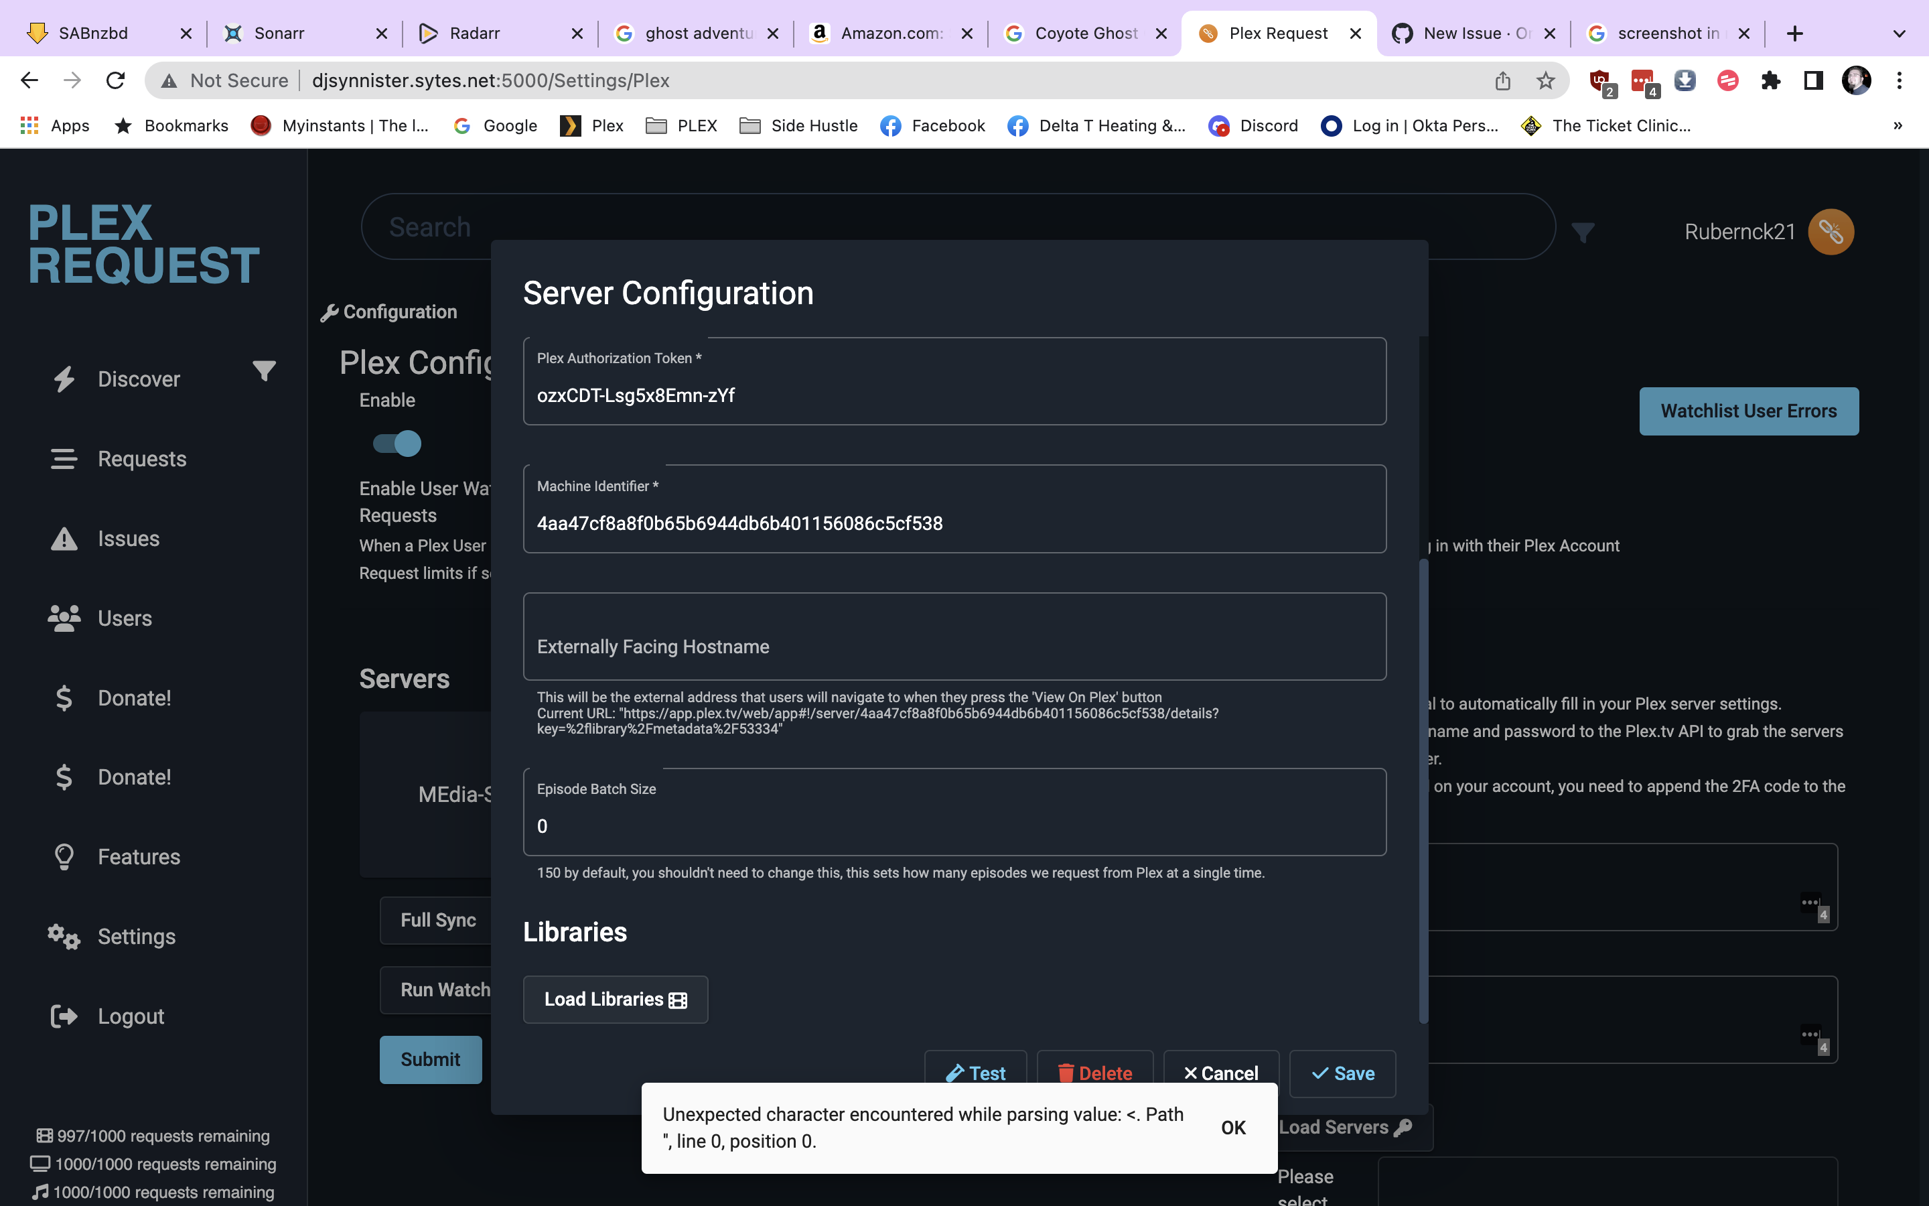Viewport: 1929px width, 1206px height.
Task: Select the Requests sidebar icon
Action: click(x=64, y=459)
